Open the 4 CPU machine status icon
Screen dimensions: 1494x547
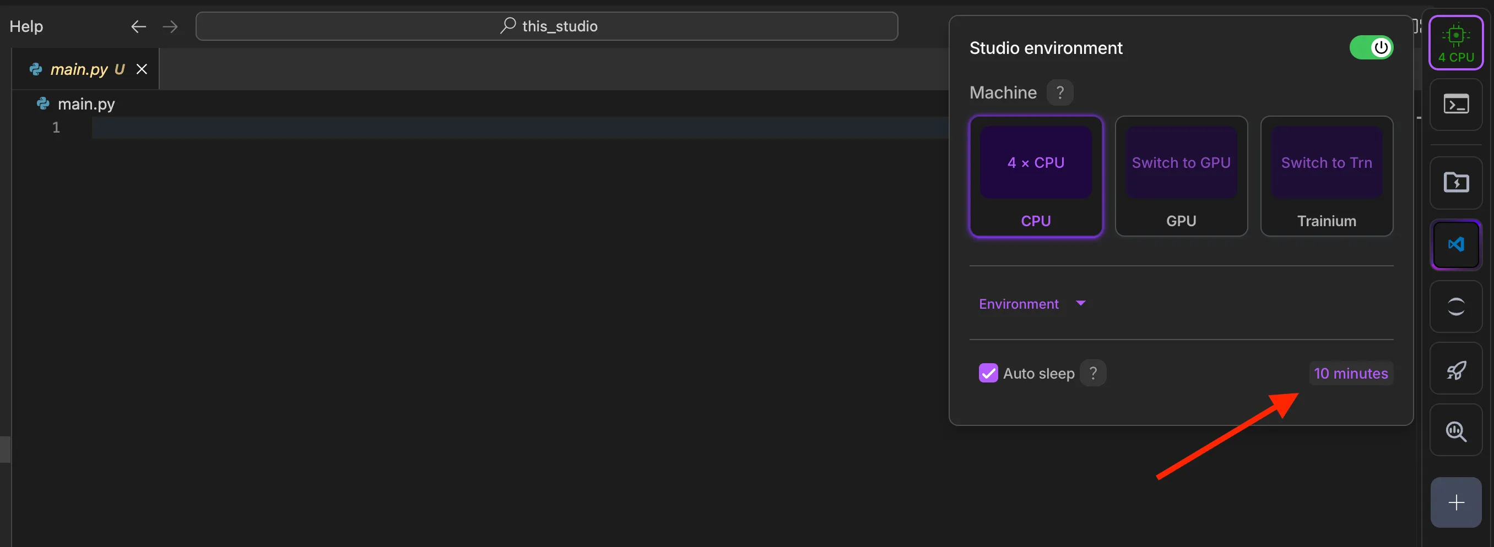[x=1456, y=42]
